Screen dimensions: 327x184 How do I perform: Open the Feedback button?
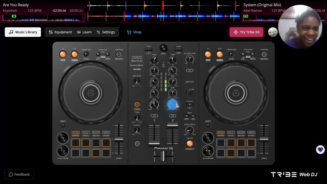coord(19,174)
